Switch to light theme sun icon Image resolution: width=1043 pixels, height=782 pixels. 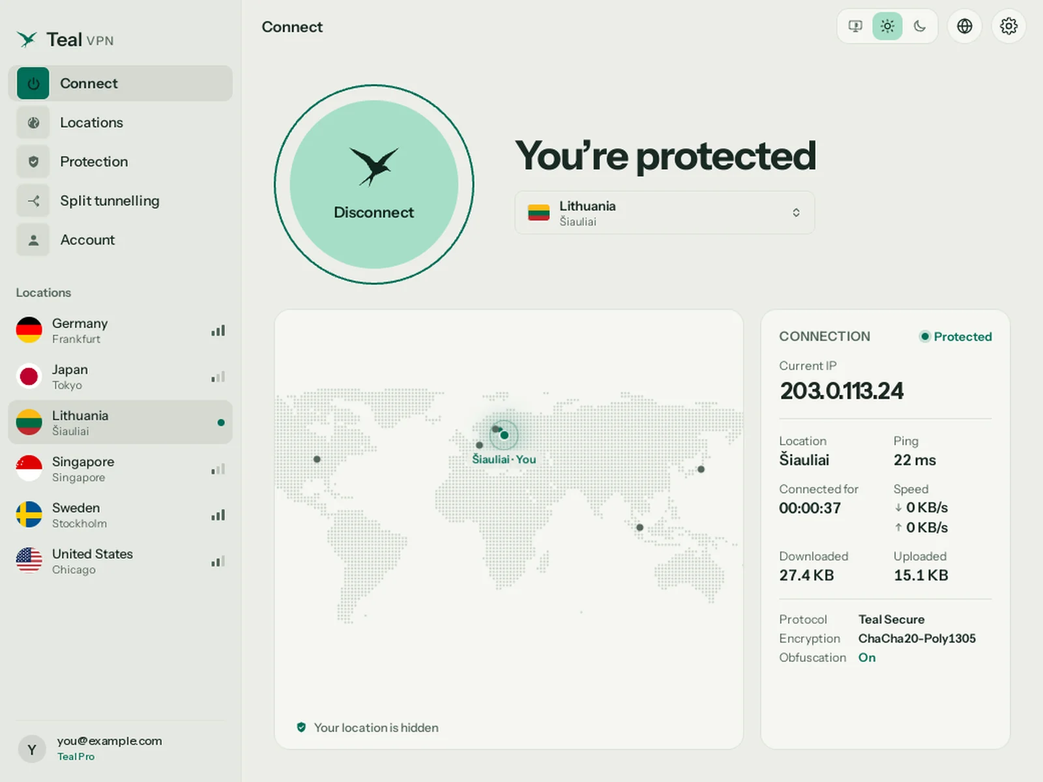coord(887,26)
